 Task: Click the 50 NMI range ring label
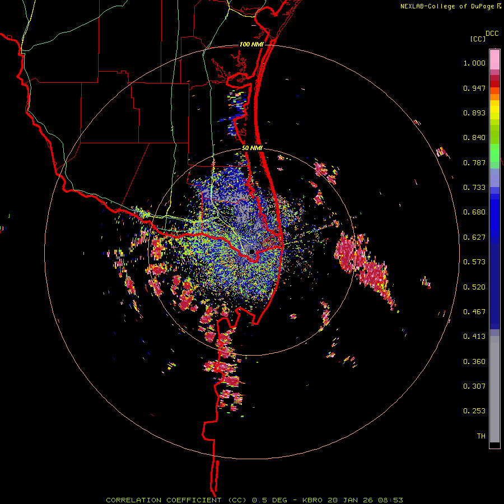pyautogui.click(x=252, y=148)
